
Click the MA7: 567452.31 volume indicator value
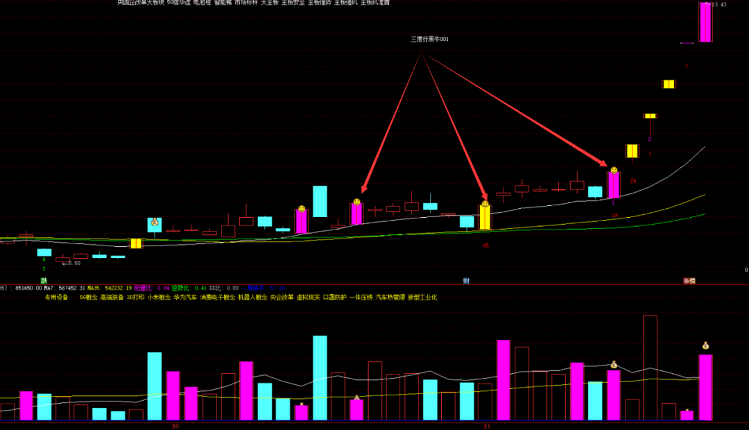click(64, 288)
